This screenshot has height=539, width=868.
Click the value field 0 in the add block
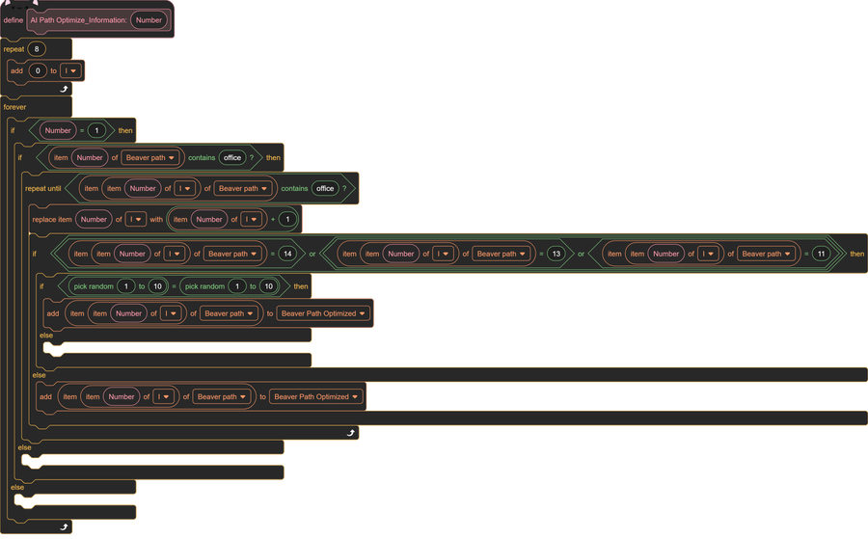38,70
